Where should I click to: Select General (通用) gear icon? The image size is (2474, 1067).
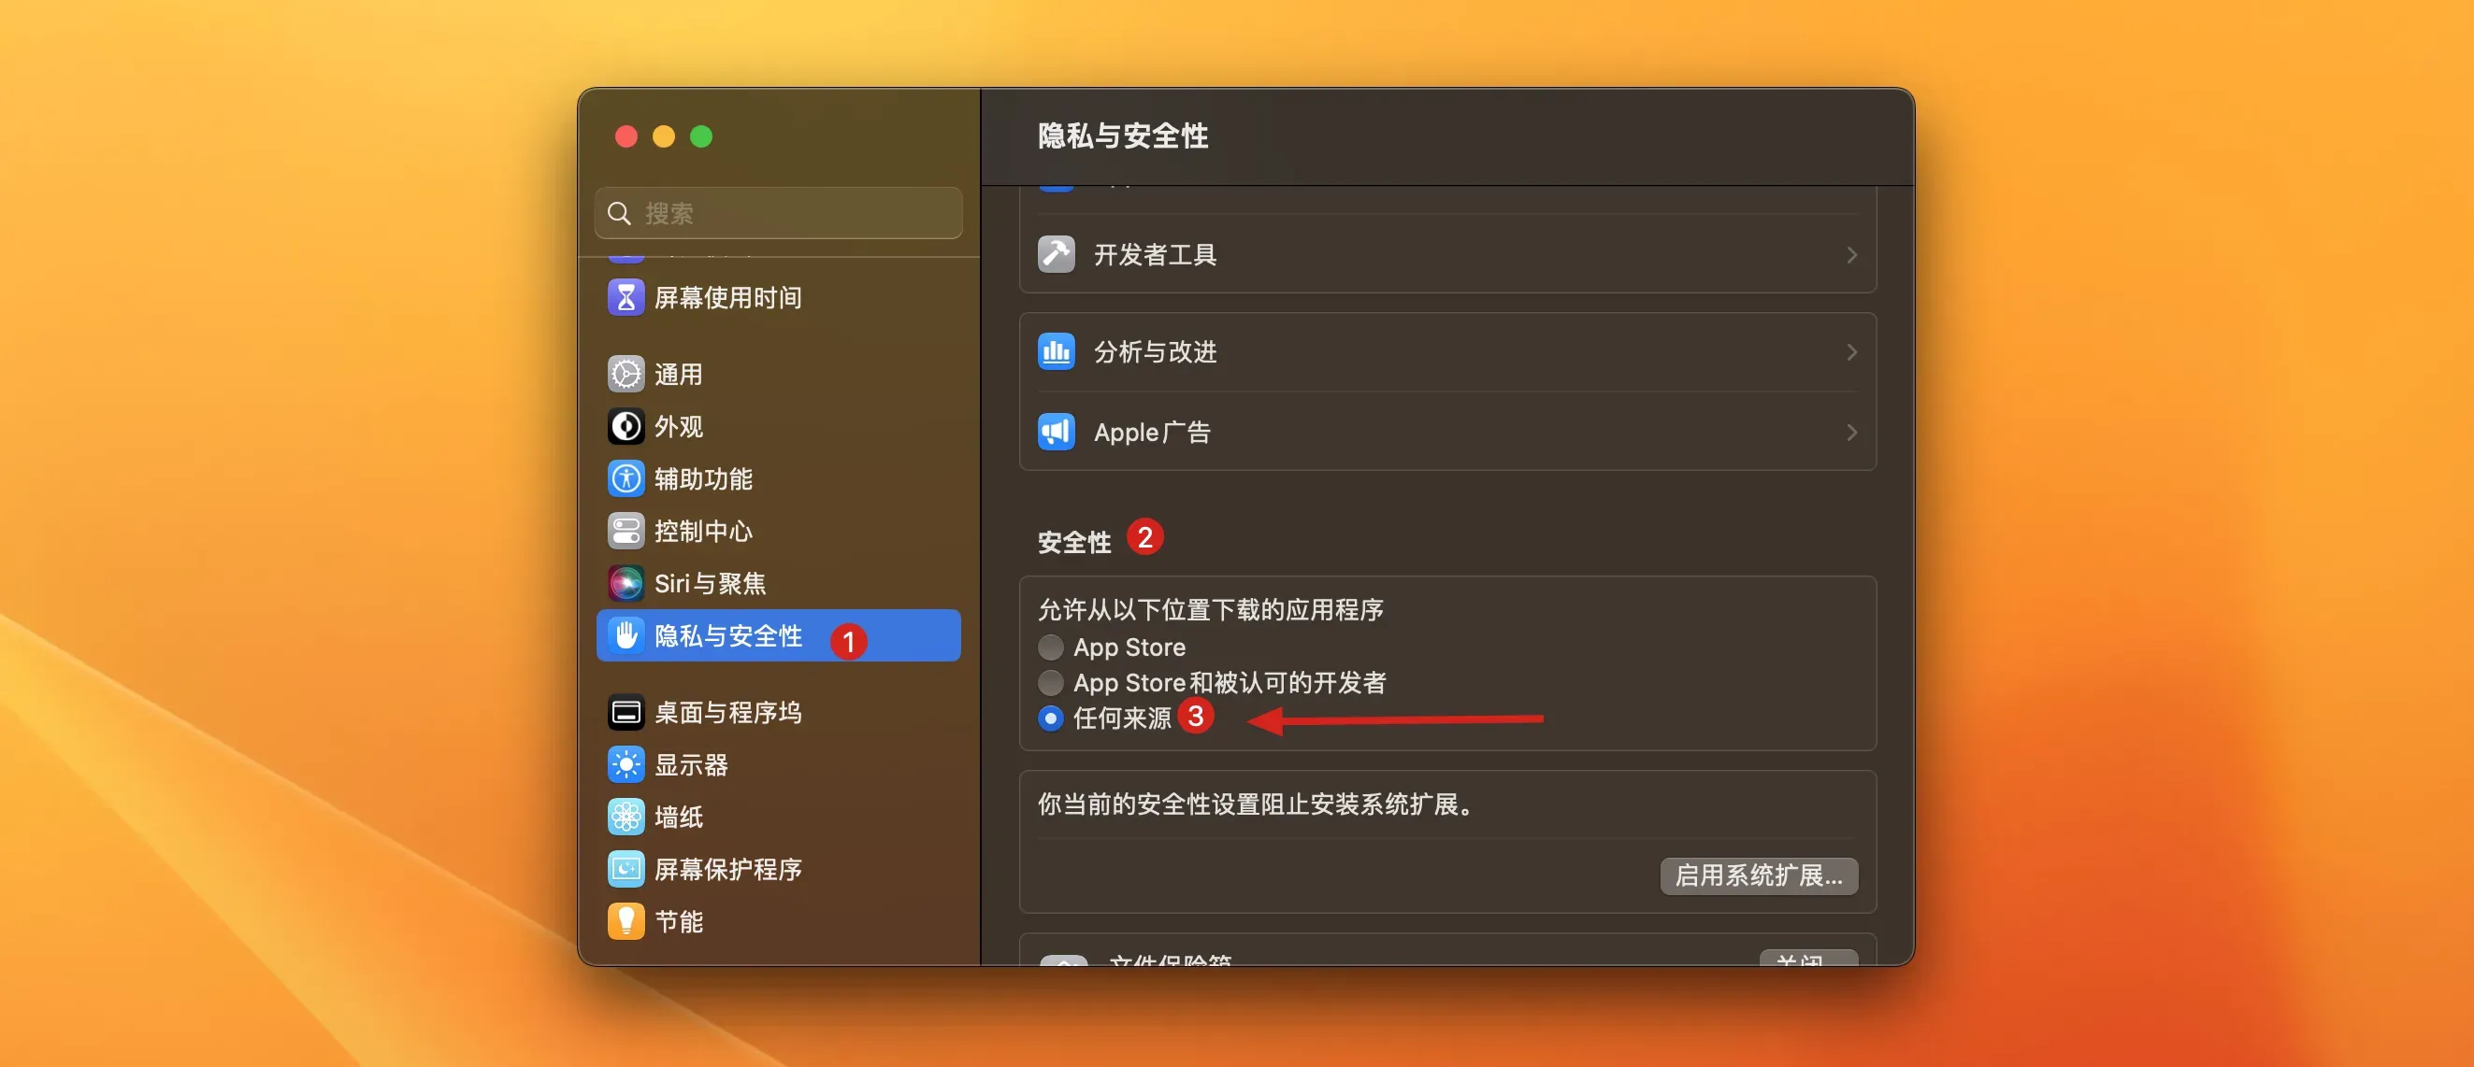pyautogui.click(x=626, y=375)
